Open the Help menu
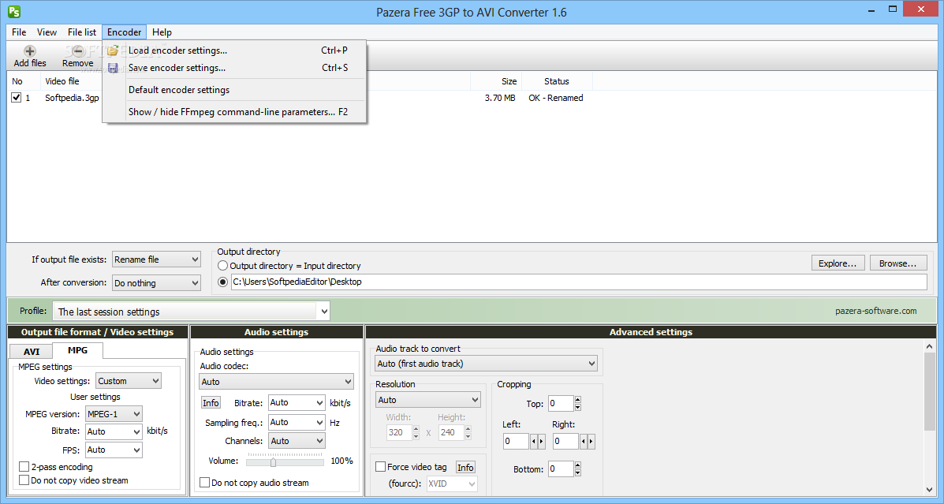 [162, 32]
